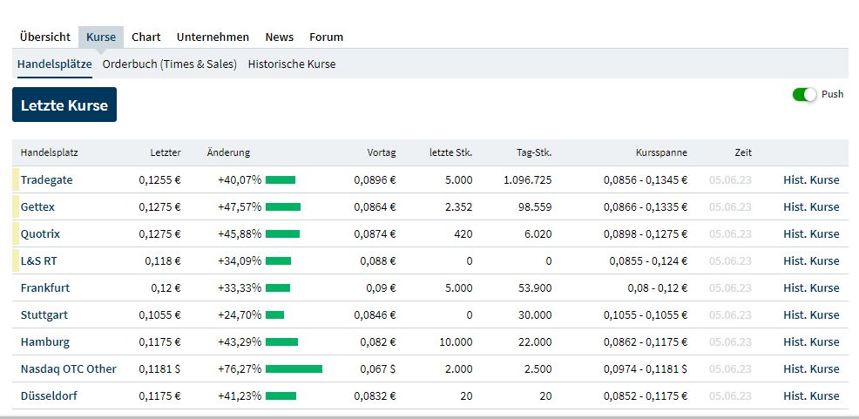Open Hist. Kurse for Düsseldorf
This screenshot has width=859, height=419.
coord(811,395)
